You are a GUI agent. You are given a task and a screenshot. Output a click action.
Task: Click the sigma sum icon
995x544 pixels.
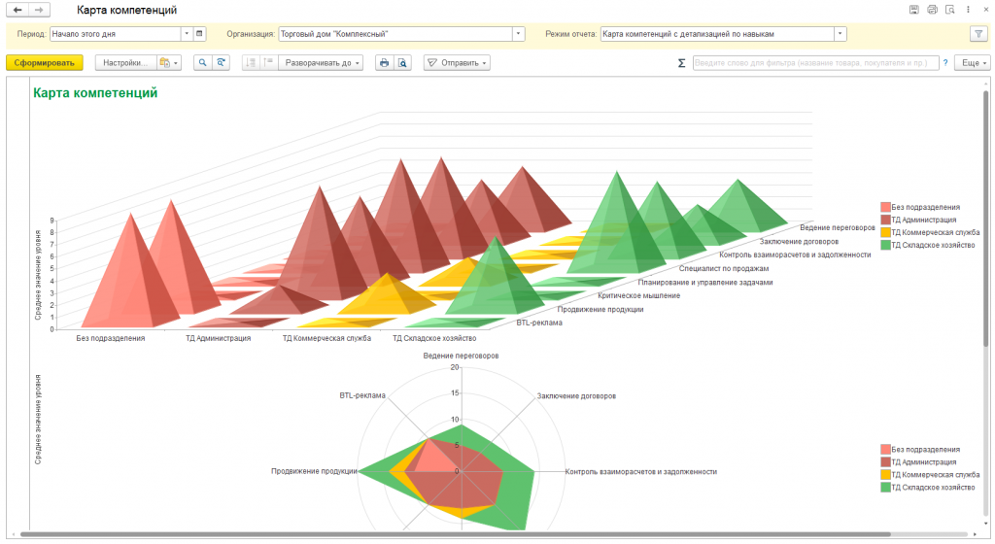coord(681,63)
